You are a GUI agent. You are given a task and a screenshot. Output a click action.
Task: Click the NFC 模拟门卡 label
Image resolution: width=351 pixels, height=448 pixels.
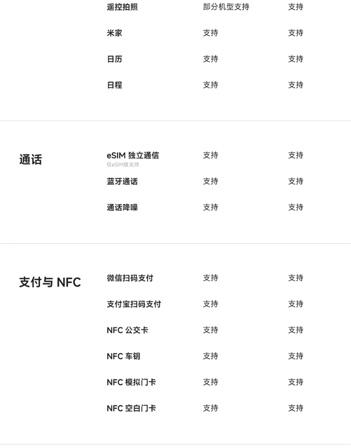[x=131, y=382]
